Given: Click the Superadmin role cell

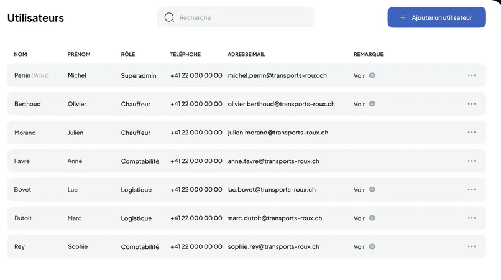Looking at the screenshot, I should point(139,76).
